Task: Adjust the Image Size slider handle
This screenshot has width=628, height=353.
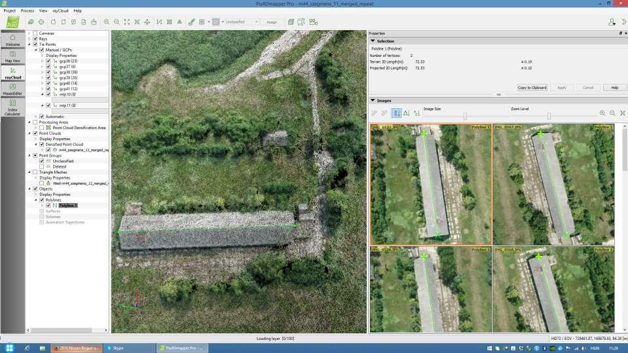Action: click(x=464, y=116)
